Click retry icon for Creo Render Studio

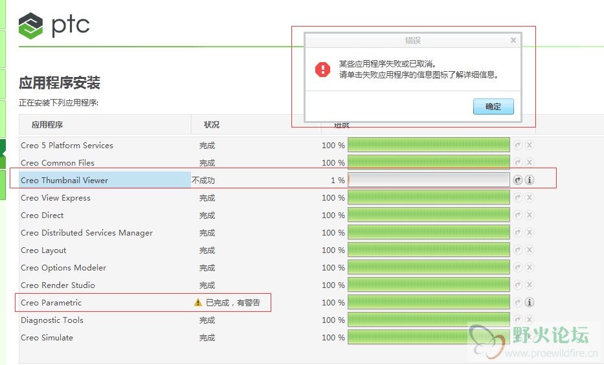[518, 285]
